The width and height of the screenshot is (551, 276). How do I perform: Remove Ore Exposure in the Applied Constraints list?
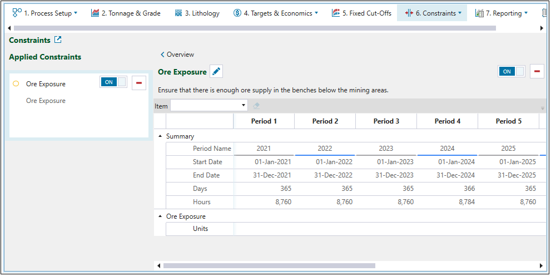[x=139, y=83]
